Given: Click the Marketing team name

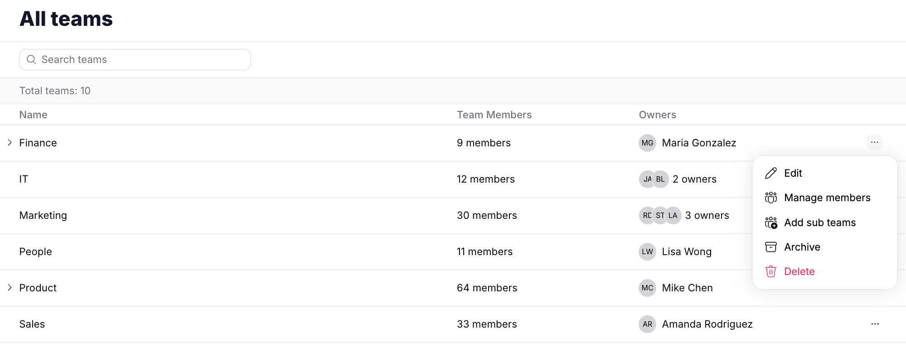Looking at the screenshot, I should pyautogui.click(x=43, y=215).
